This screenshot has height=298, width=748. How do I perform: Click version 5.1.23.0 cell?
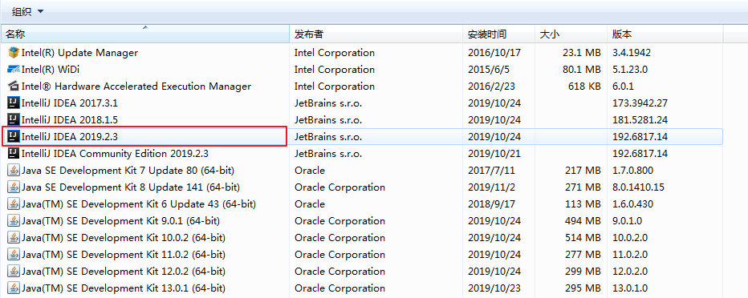[x=630, y=70]
